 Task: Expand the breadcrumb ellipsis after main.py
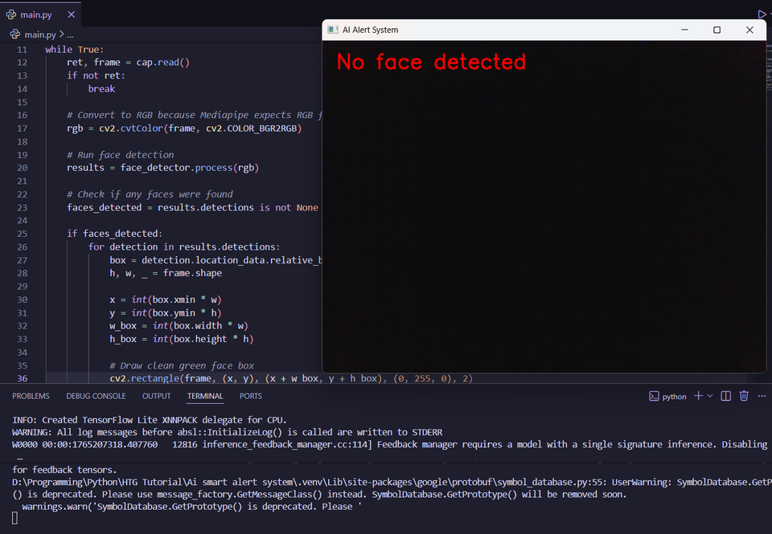pos(69,34)
